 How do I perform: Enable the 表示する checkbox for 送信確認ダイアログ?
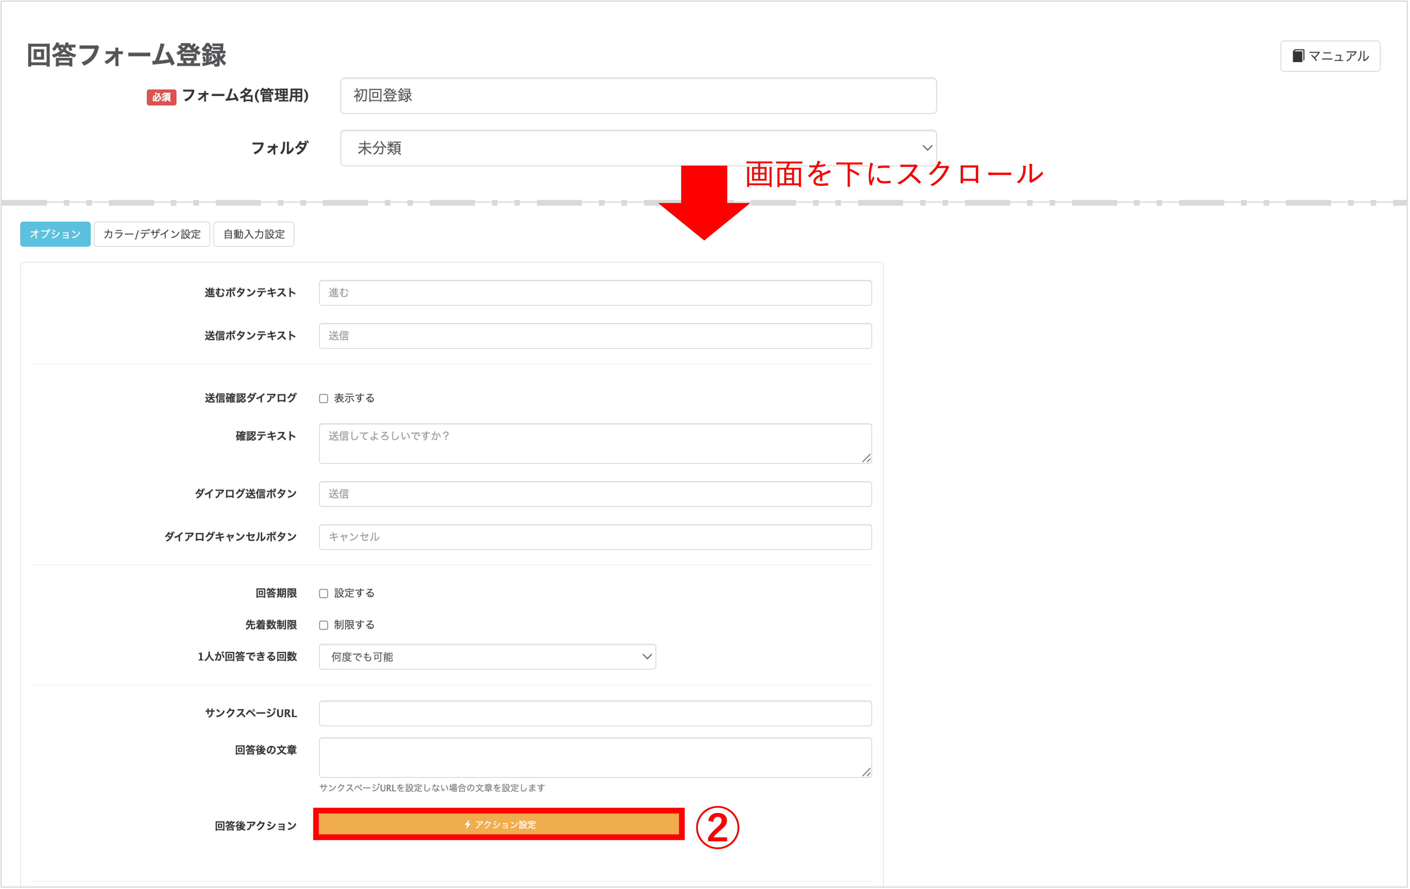point(323,398)
